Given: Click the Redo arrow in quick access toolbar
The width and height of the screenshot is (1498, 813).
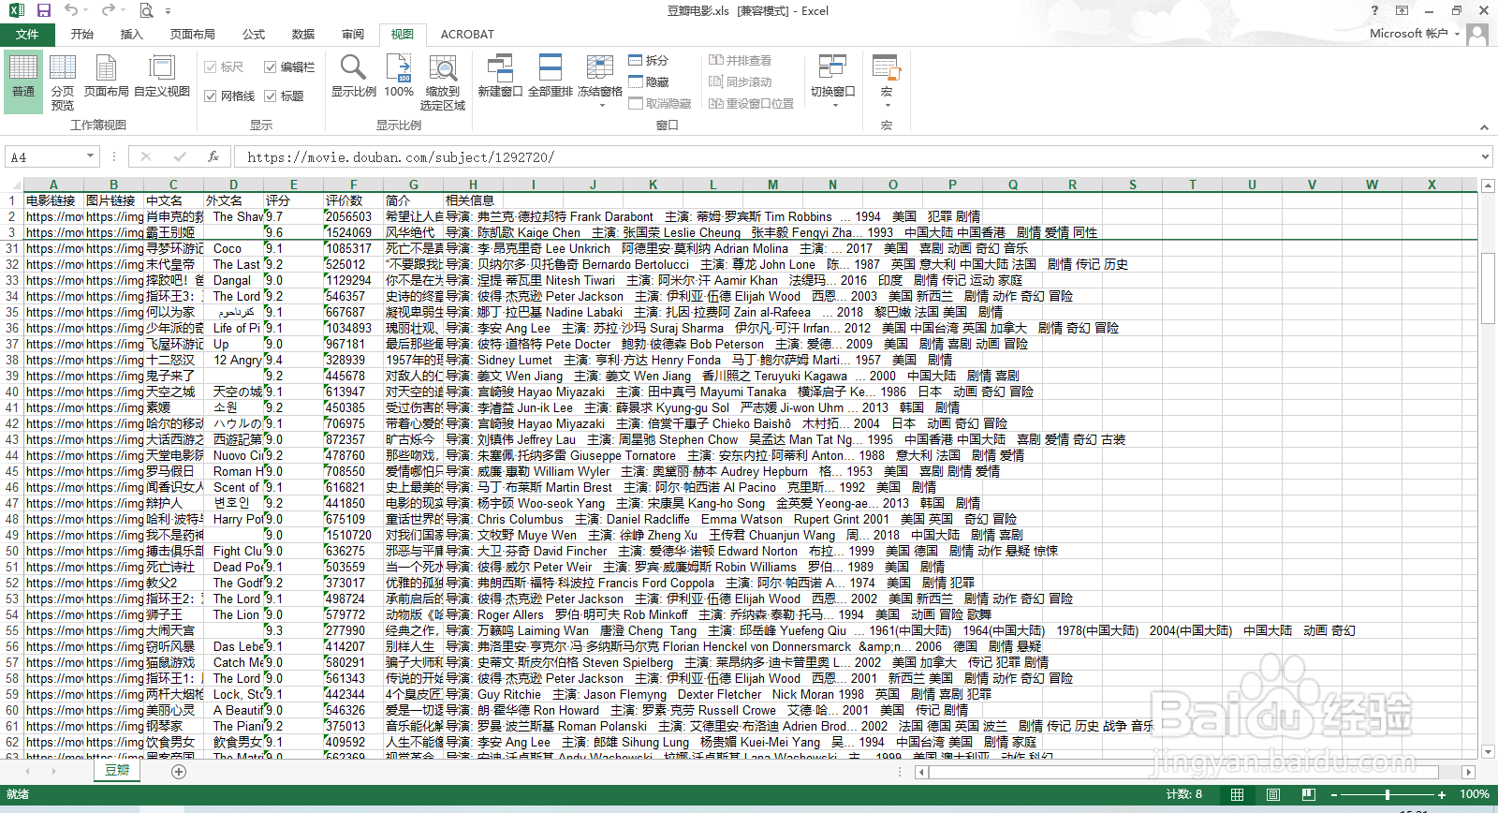Looking at the screenshot, I should [x=108, y=10].
